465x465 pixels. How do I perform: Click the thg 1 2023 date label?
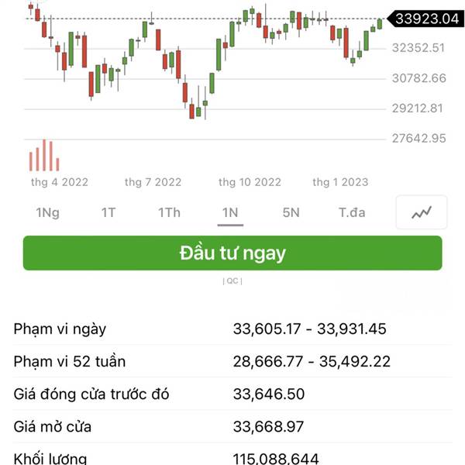point(340,182)
